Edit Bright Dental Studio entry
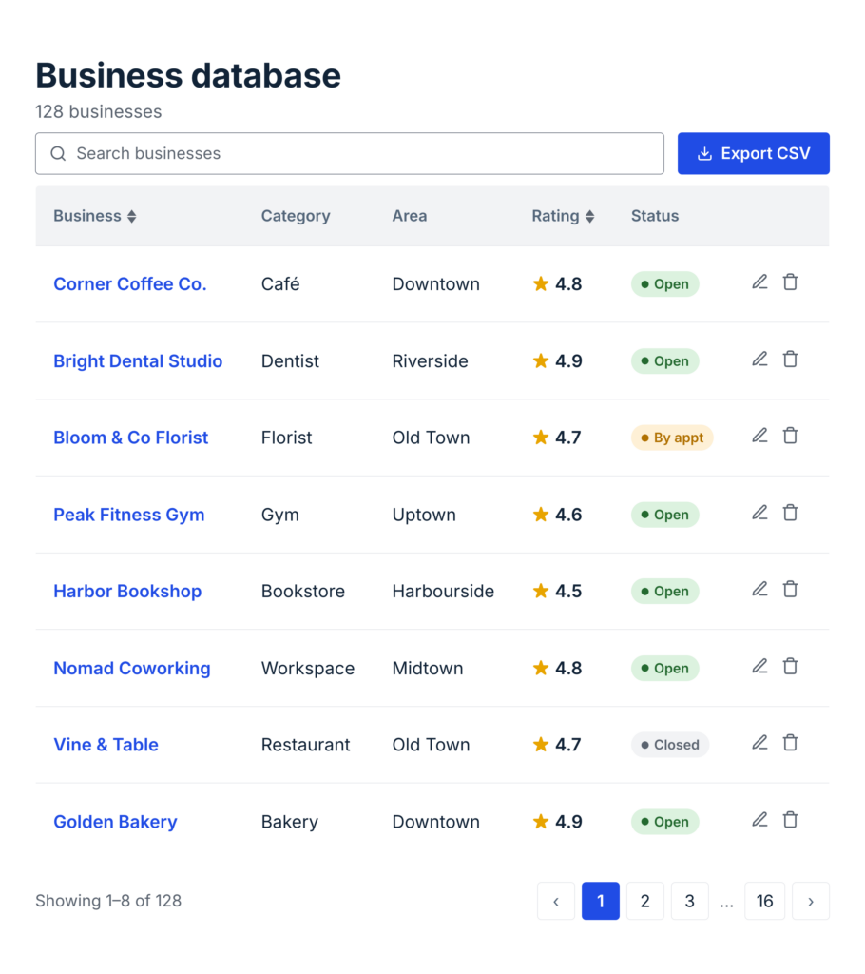 [x=759, y=359]
